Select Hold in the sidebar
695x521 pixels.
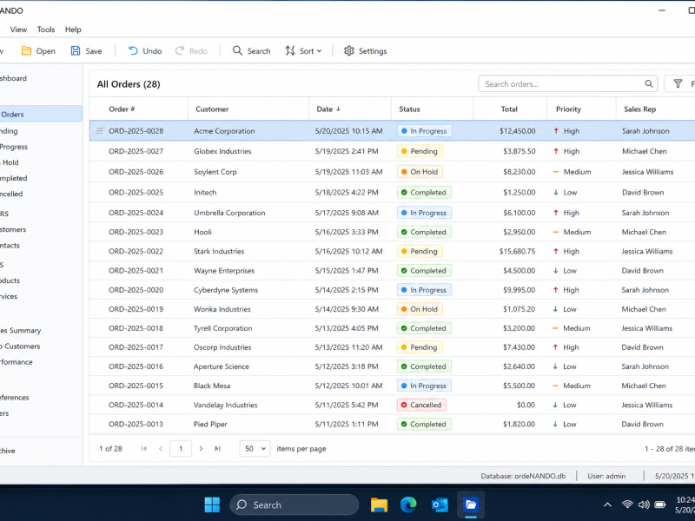[10, 162]
